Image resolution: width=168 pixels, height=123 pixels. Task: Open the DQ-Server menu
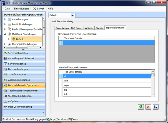38,9
